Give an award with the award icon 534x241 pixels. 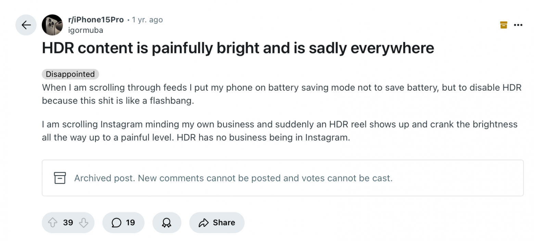click(167, 223)
